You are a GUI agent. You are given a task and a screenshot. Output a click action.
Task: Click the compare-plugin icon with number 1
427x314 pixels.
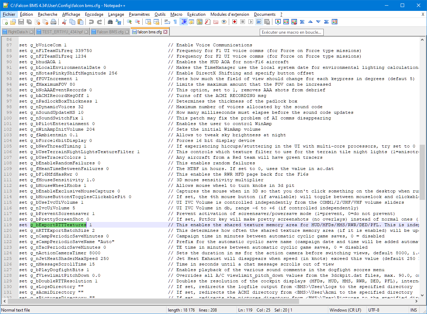(x=278, y=22)
